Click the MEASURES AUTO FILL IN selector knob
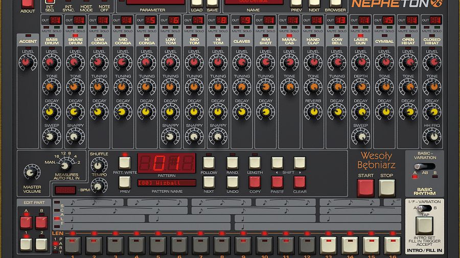The image size is (460, 258). coord(65,166)
